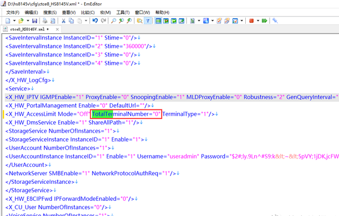Image resolution: width=339 pixels, height=216 pixels.
Task: Save the document with floppy icon
Action: 34,21
